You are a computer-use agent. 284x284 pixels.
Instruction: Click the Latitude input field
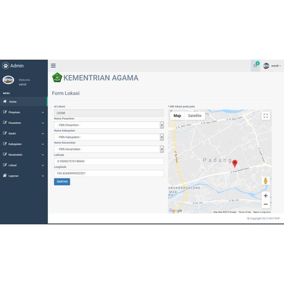109,161
